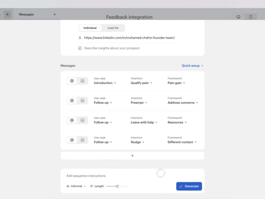The width and height of the screenshot is (265, 199).
Task: Open the Nudge intention dropdown
Action: 137,142
